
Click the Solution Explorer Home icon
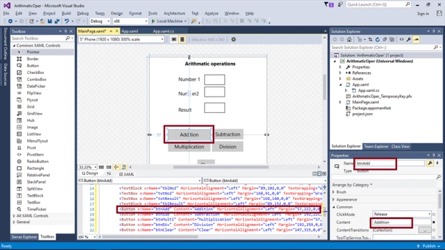[x=349, y=40]
